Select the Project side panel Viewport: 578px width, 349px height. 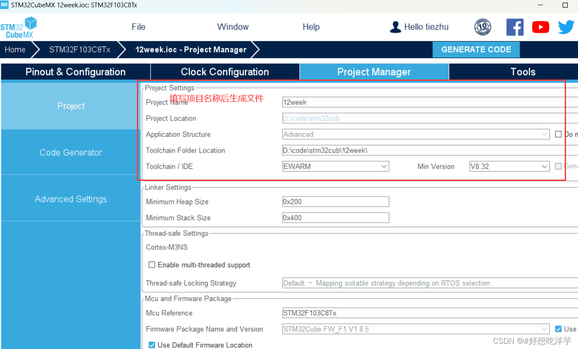click(71, 106)
